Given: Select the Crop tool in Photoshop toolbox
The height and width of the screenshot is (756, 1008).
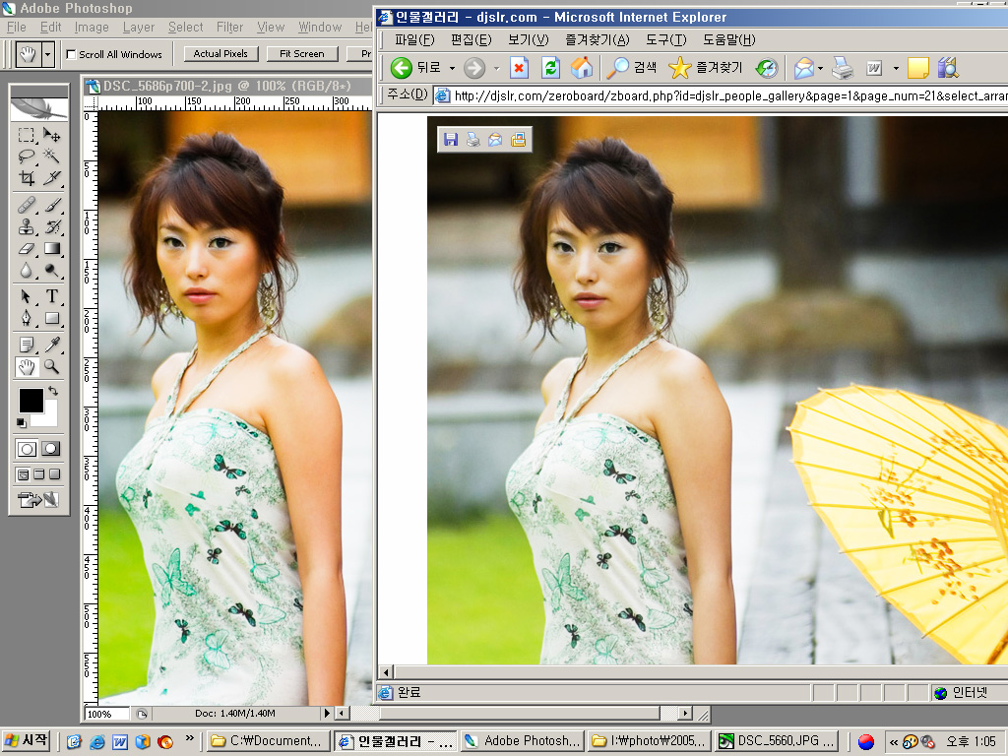Looking at the screenshot, I should click(27, 178).
